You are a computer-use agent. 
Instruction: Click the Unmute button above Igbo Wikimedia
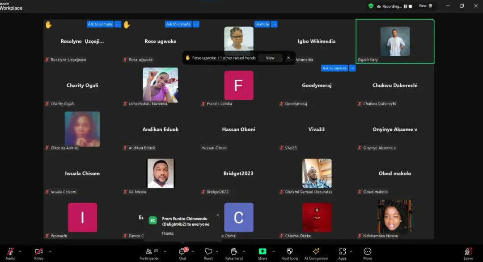[262, 24]
